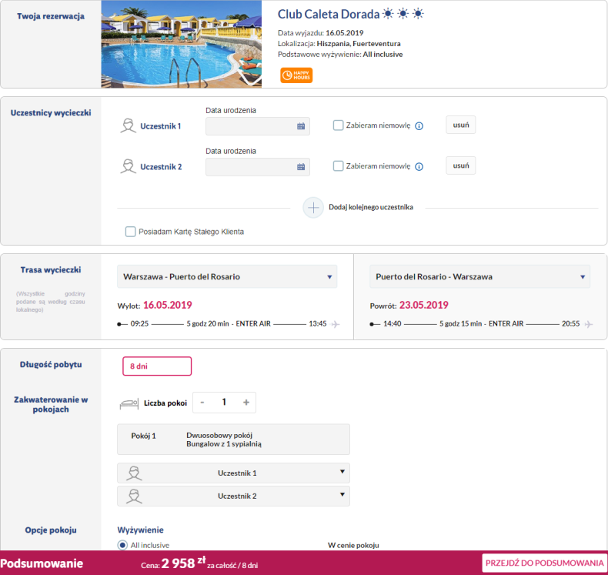Click Dodaj kolejnego uczestnika link
This screenshot has height=575, width=608.
click(371, 207)
